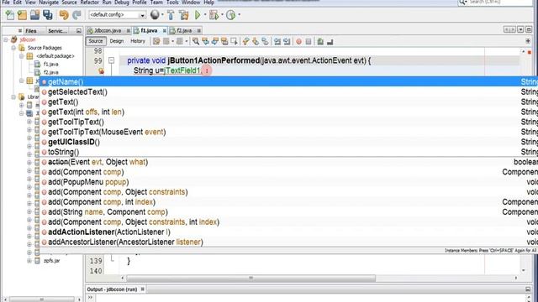
Task: Click the Find Selection magnifier icon
Action: pos(196,41)
